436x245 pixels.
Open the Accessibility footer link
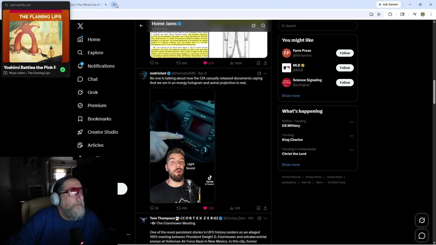pos(289,182)
